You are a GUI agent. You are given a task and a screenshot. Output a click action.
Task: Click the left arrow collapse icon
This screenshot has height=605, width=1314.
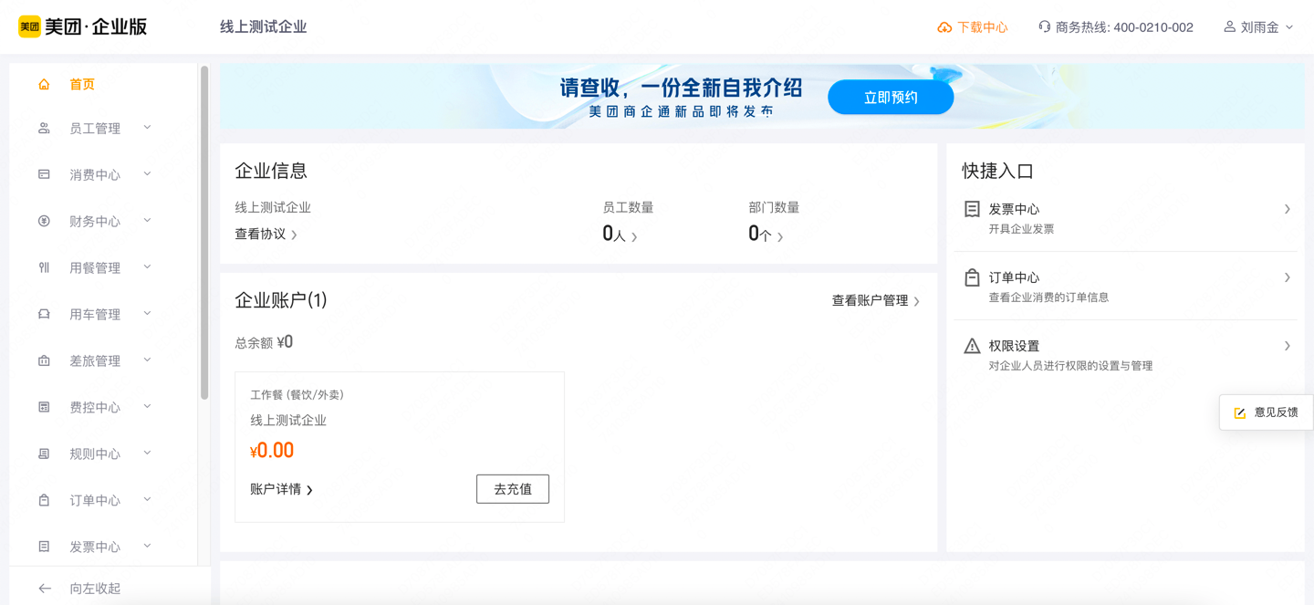coord(45,589)
